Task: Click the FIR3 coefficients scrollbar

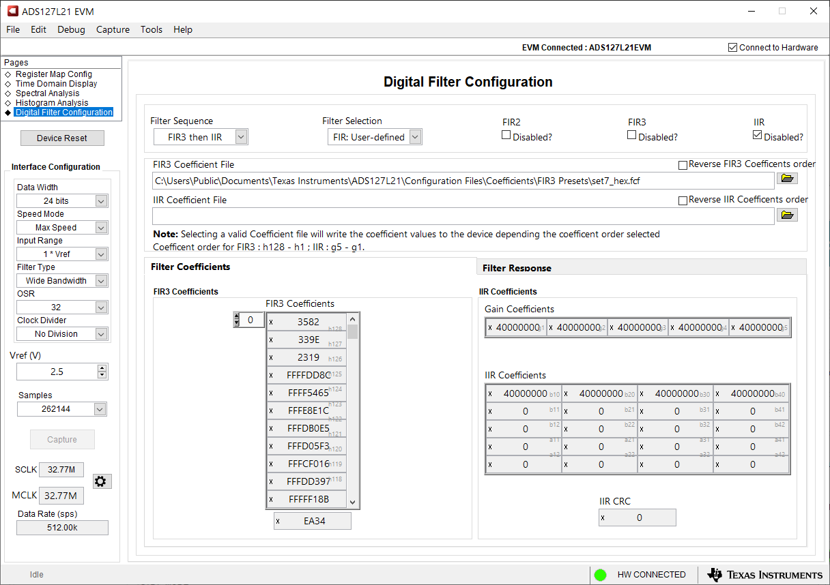Action: point(352,331)
